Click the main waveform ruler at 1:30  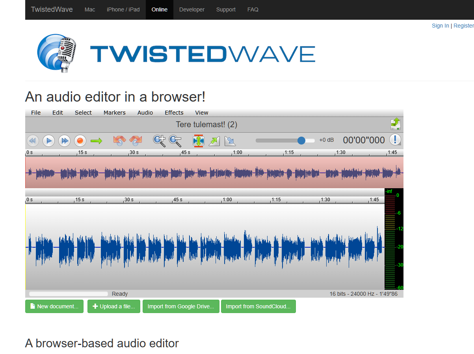point(320,200)
